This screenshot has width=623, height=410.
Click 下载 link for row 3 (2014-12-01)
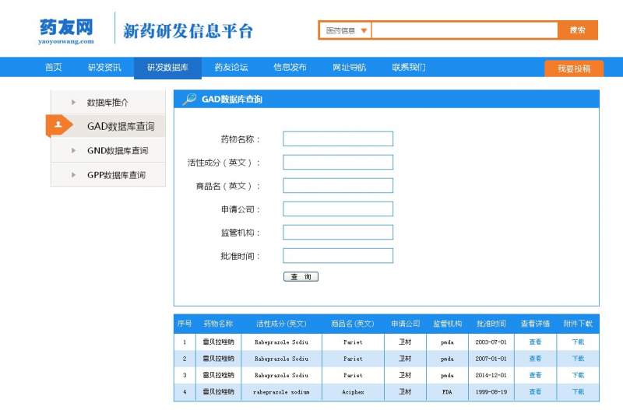[578, 375]
